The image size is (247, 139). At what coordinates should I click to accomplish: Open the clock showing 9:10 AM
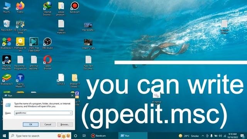pos(233,136)
